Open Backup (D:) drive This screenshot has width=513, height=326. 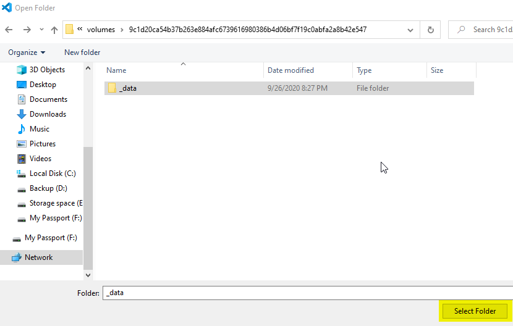tap(48, 188)
